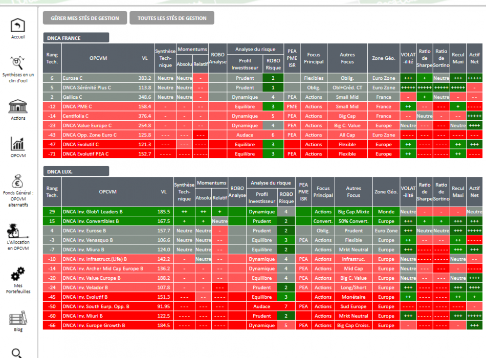Open the Blog books icon
The height and width of the screenshot is (358, 486).
tap(18, 318)
